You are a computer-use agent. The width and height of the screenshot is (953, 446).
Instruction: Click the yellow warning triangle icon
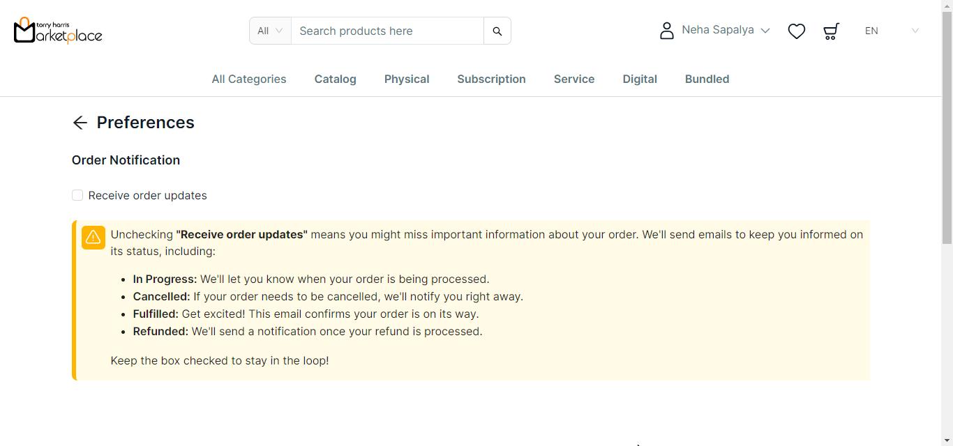tap(93, 238)
